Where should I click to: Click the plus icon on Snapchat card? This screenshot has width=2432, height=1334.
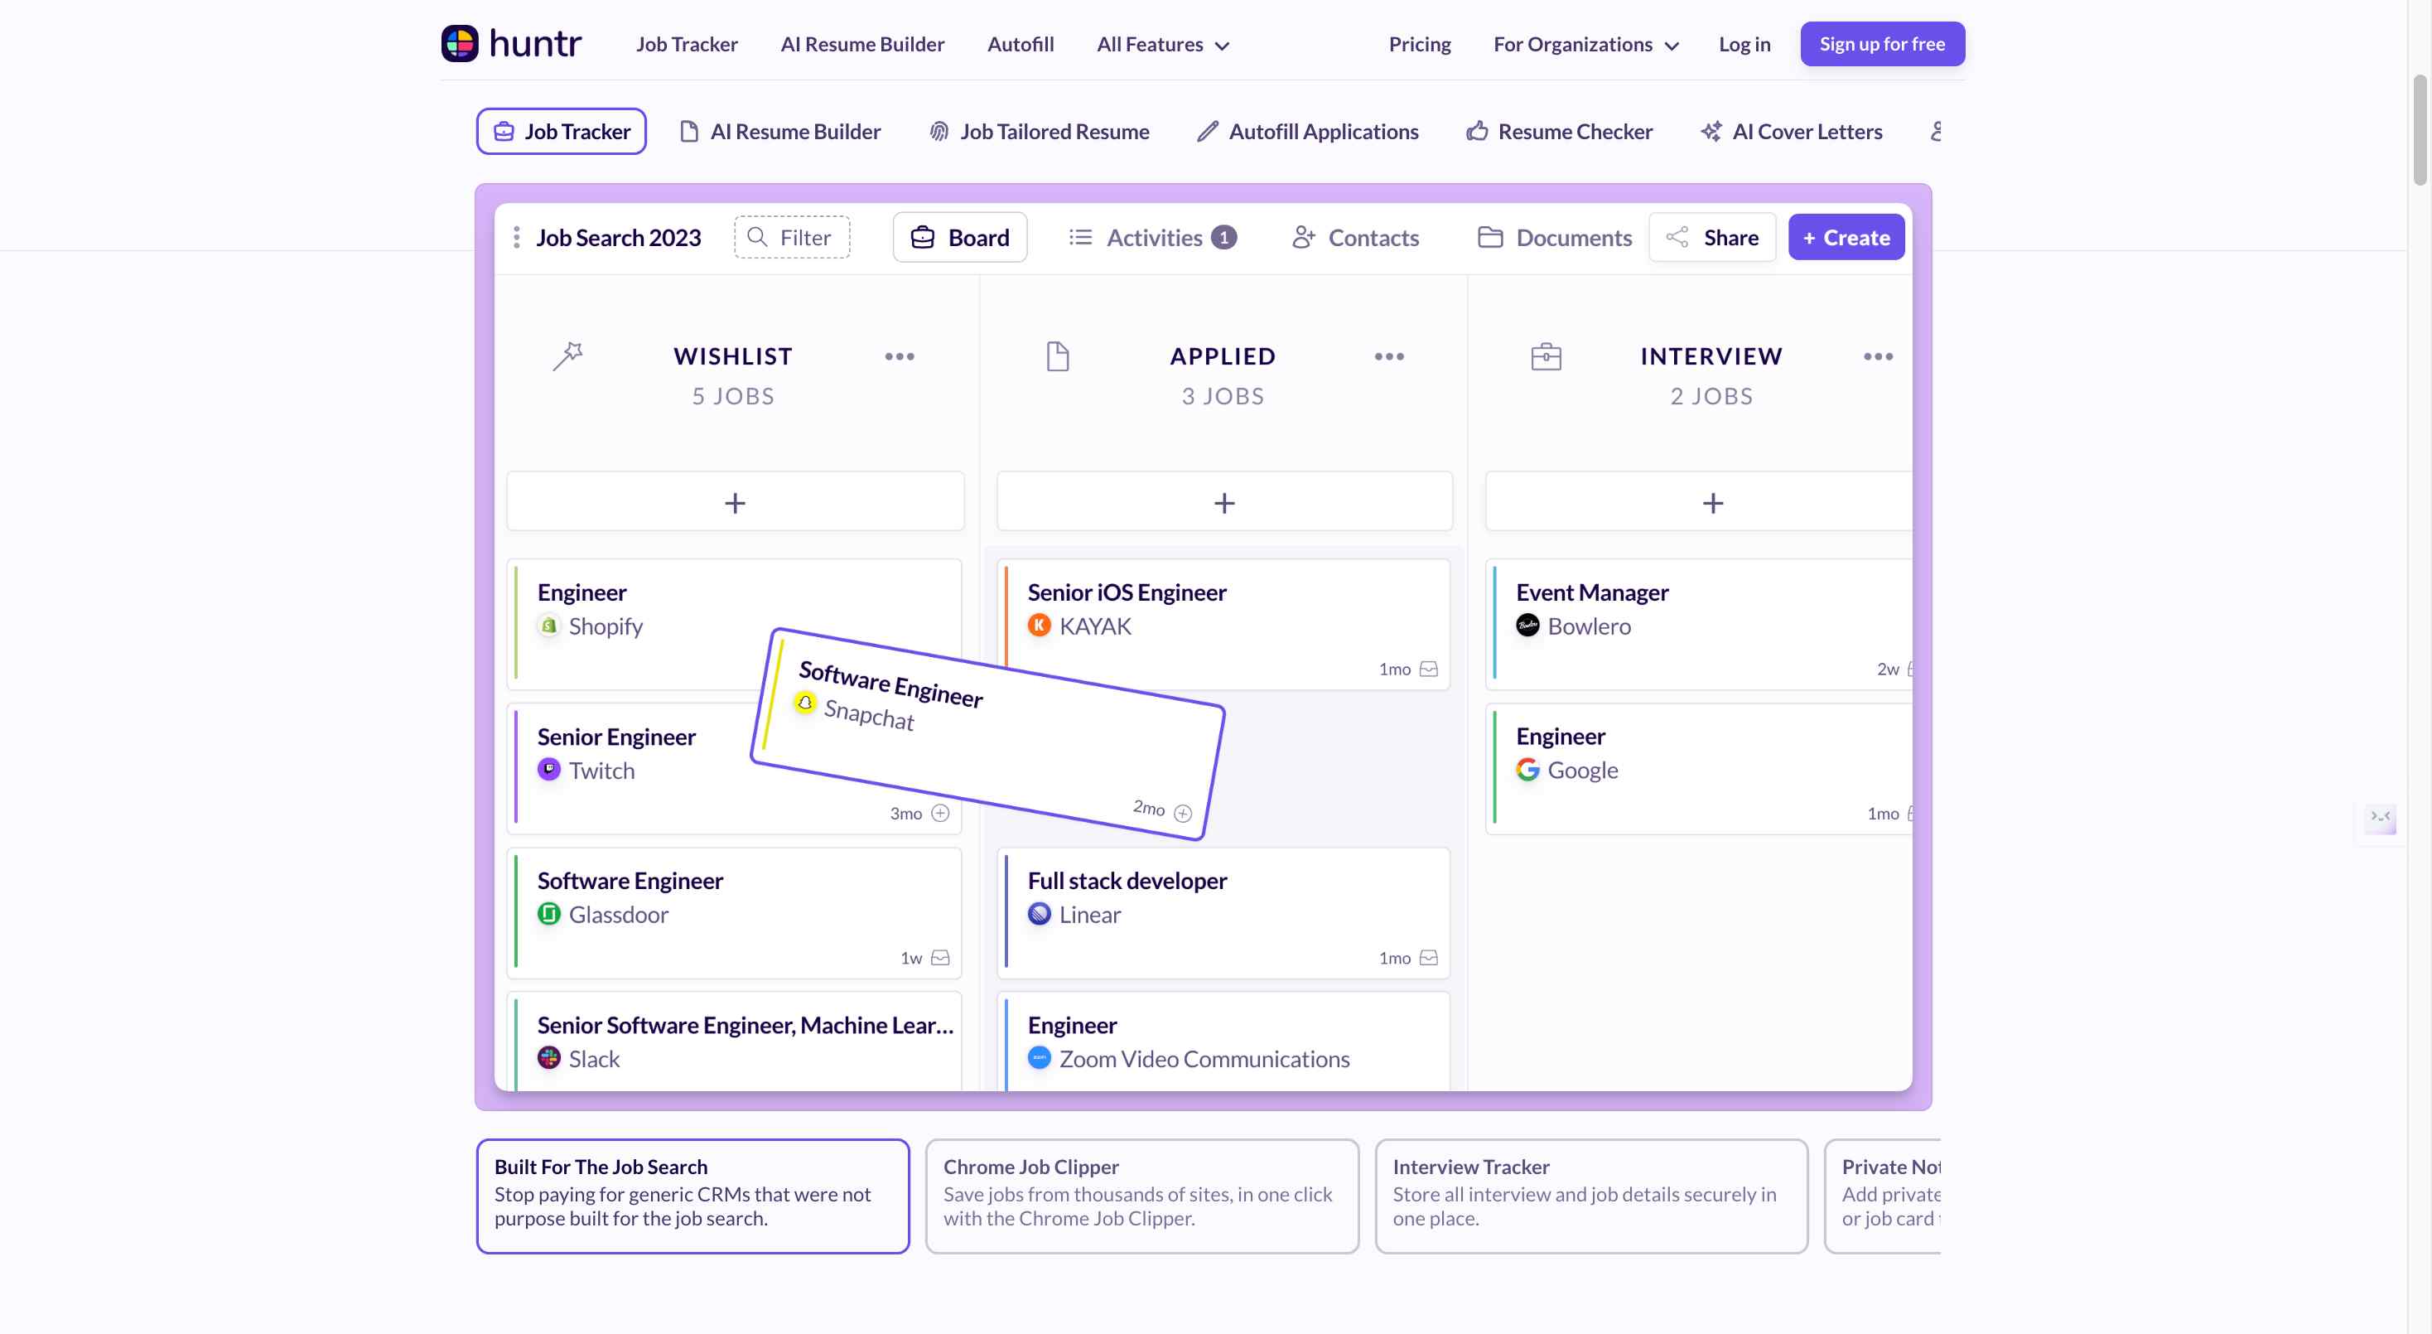[x=1182, y=813]
